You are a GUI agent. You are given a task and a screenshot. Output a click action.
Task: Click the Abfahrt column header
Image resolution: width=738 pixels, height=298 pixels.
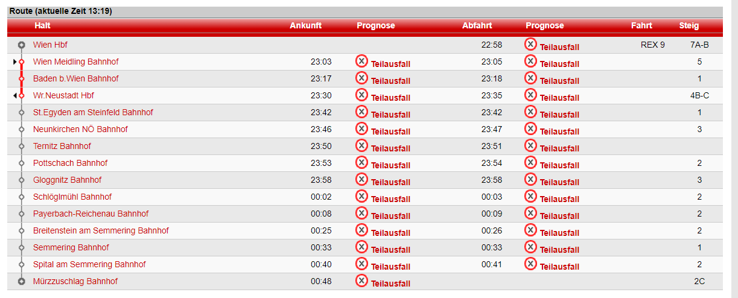point(477,25)
